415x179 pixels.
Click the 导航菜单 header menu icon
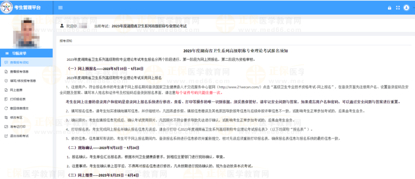coord(7,53)
